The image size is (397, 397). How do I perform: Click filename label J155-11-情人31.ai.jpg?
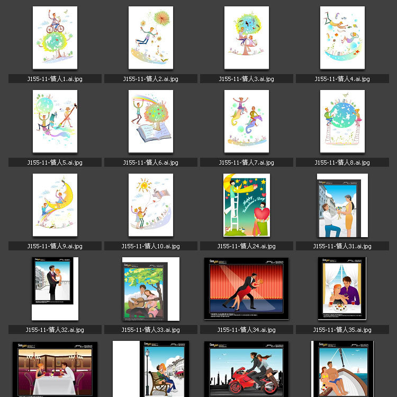tap(342, 246)
